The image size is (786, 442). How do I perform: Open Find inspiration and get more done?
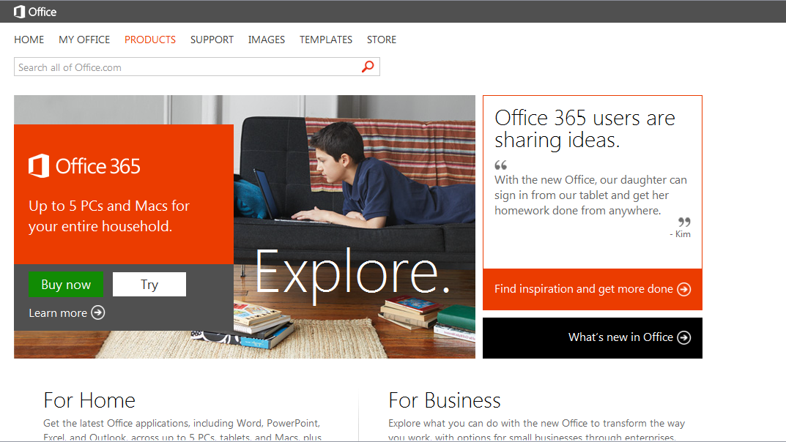click(x=593, y=289)
